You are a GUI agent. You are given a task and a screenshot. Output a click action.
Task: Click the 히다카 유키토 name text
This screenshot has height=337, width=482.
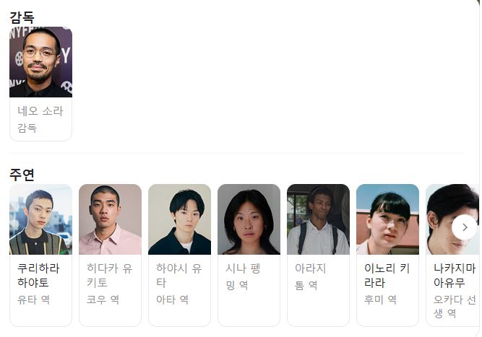click(109, 276)
